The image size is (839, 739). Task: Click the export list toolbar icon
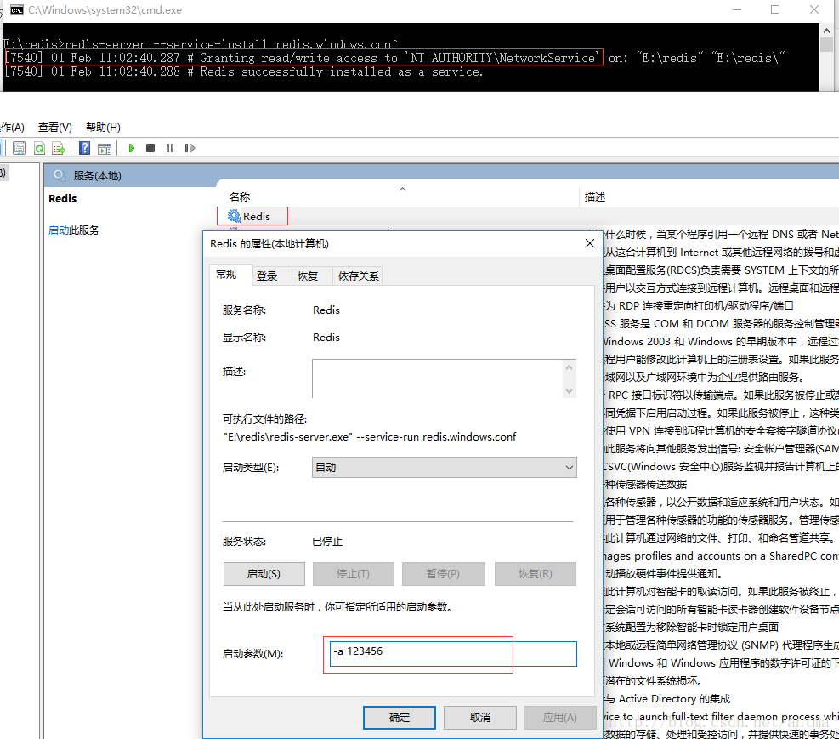pyautogui.click(x=58, y=148)
